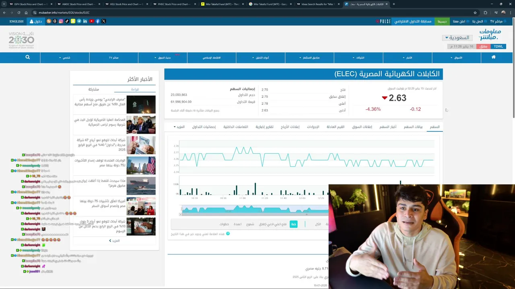Expand the 'أدوات التحليل' nav menu

pyautogui.click(x=260, y=58)
